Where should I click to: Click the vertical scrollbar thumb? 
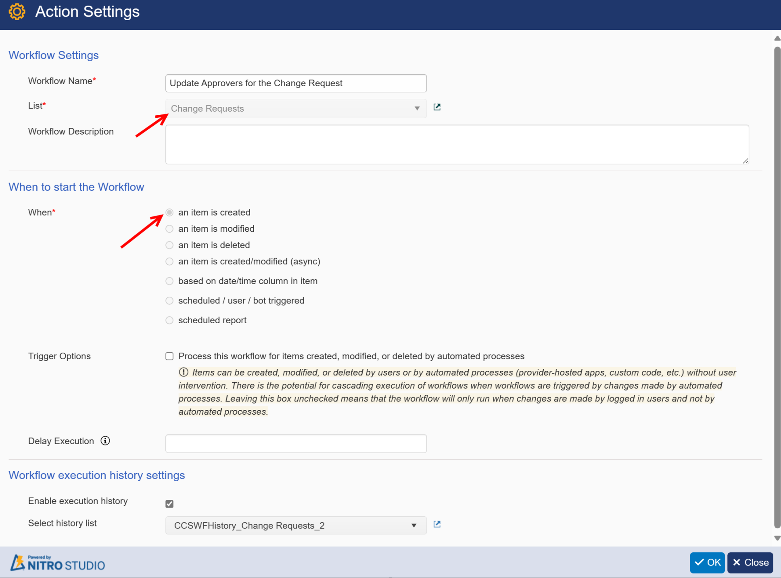click(x=777, y=287)
